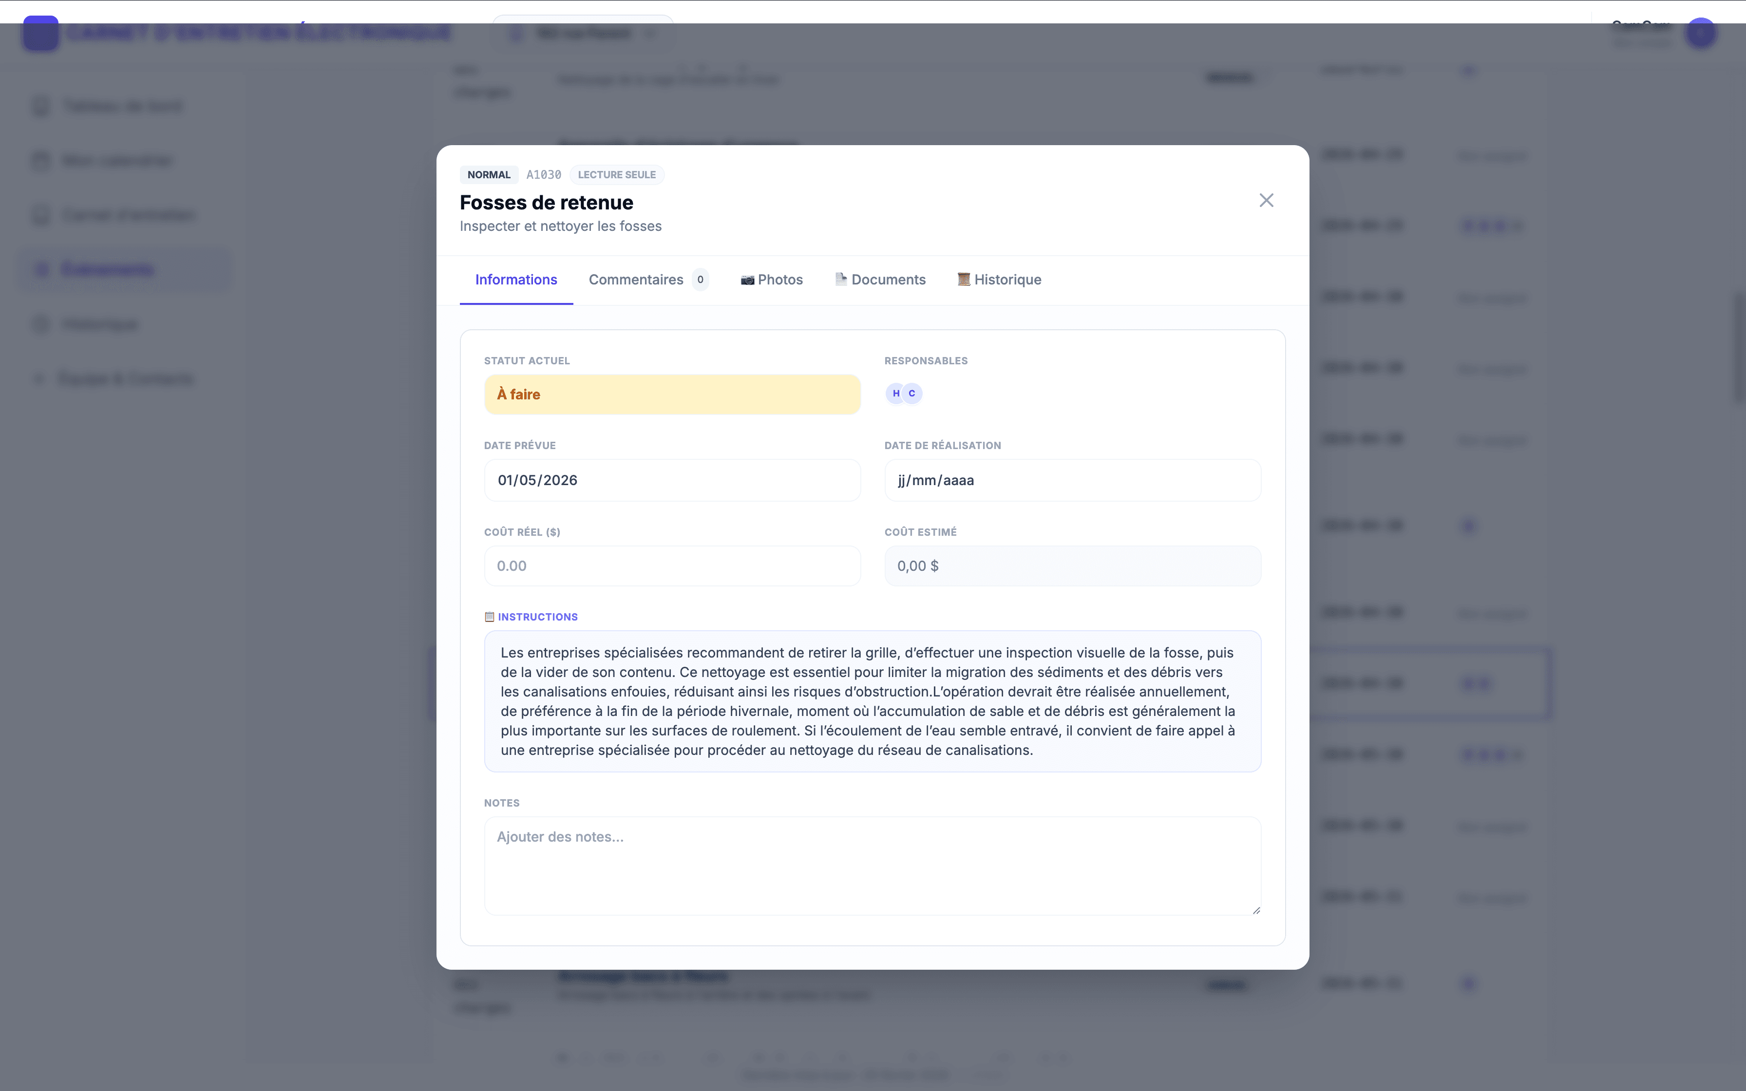Click the Coût estimé field
1746x1091 pixels.
tap(1072, 566)
